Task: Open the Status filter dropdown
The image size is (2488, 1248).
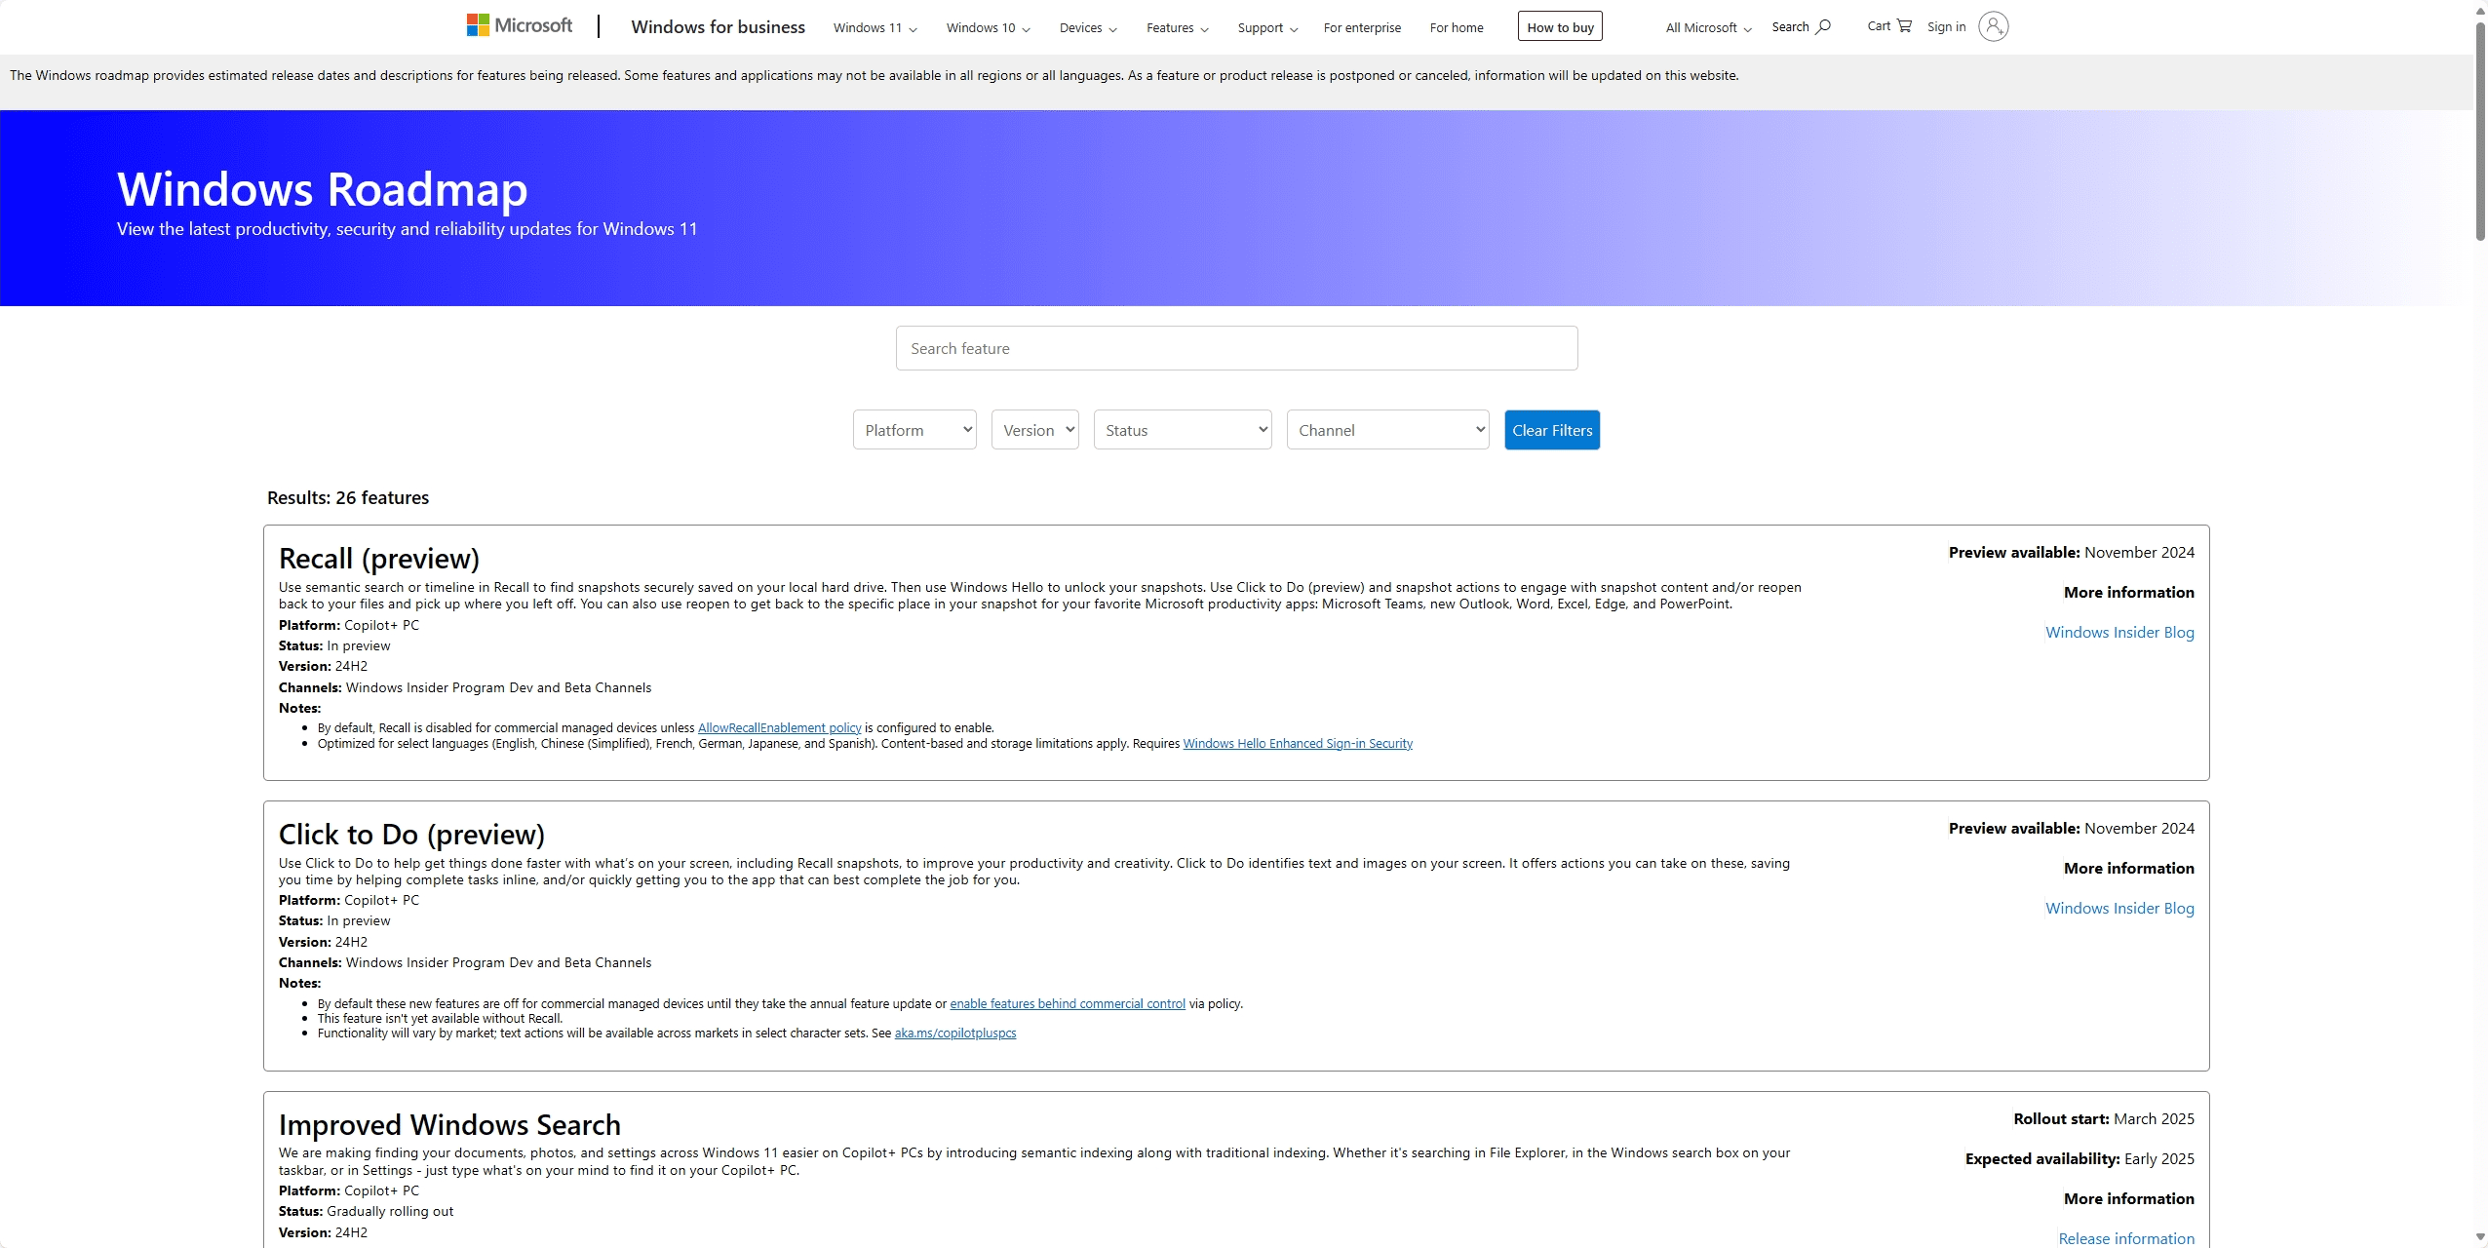Action: click(x=1182, y=429)
